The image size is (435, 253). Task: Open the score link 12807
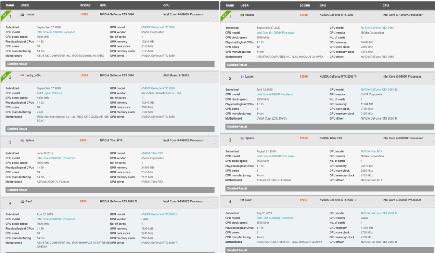pos(304,200)
